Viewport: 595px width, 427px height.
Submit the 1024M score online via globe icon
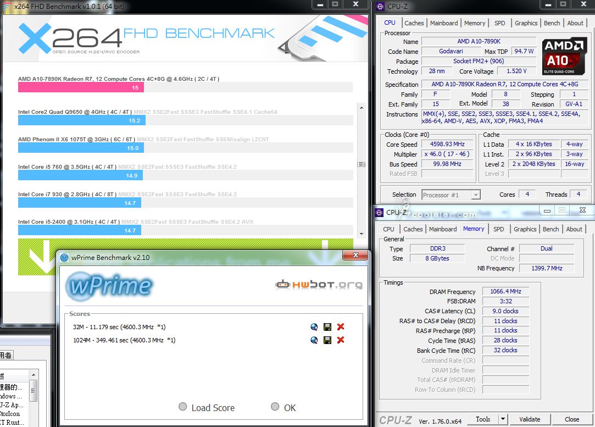pos(314,340)
